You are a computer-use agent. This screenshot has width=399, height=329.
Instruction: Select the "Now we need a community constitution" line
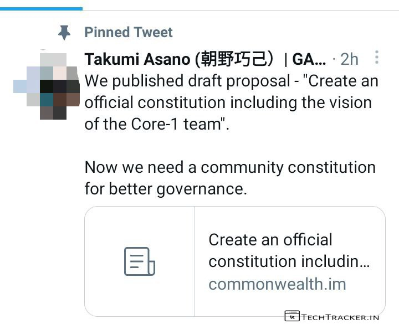pyautogui.click(x=229, y=167)
